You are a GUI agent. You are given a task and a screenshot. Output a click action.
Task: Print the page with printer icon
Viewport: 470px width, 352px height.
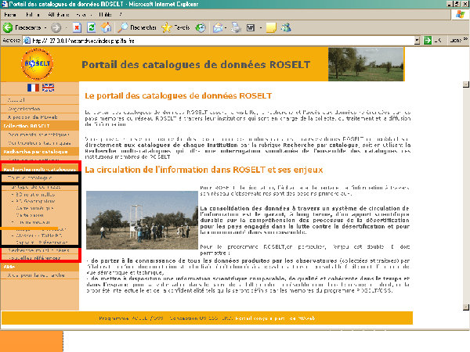tap(237, 28)
